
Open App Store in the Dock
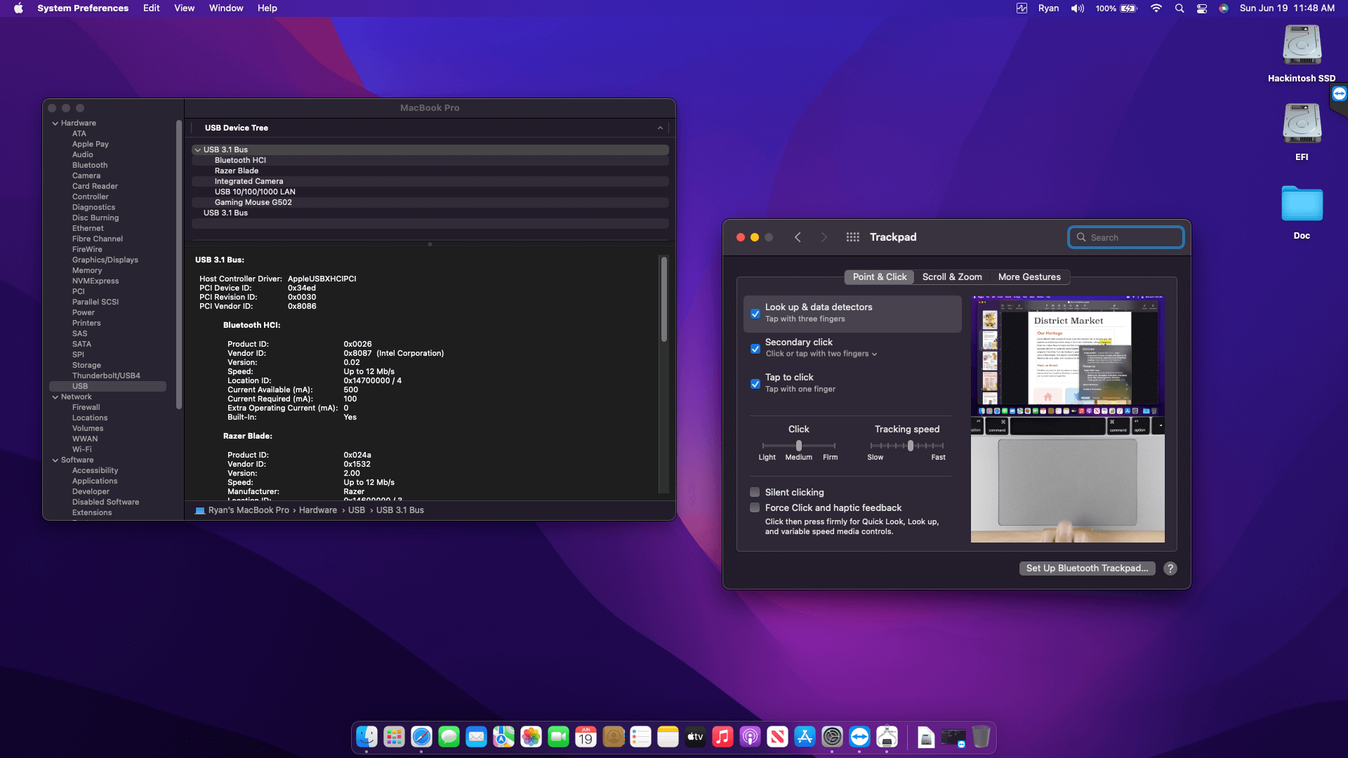805,736
